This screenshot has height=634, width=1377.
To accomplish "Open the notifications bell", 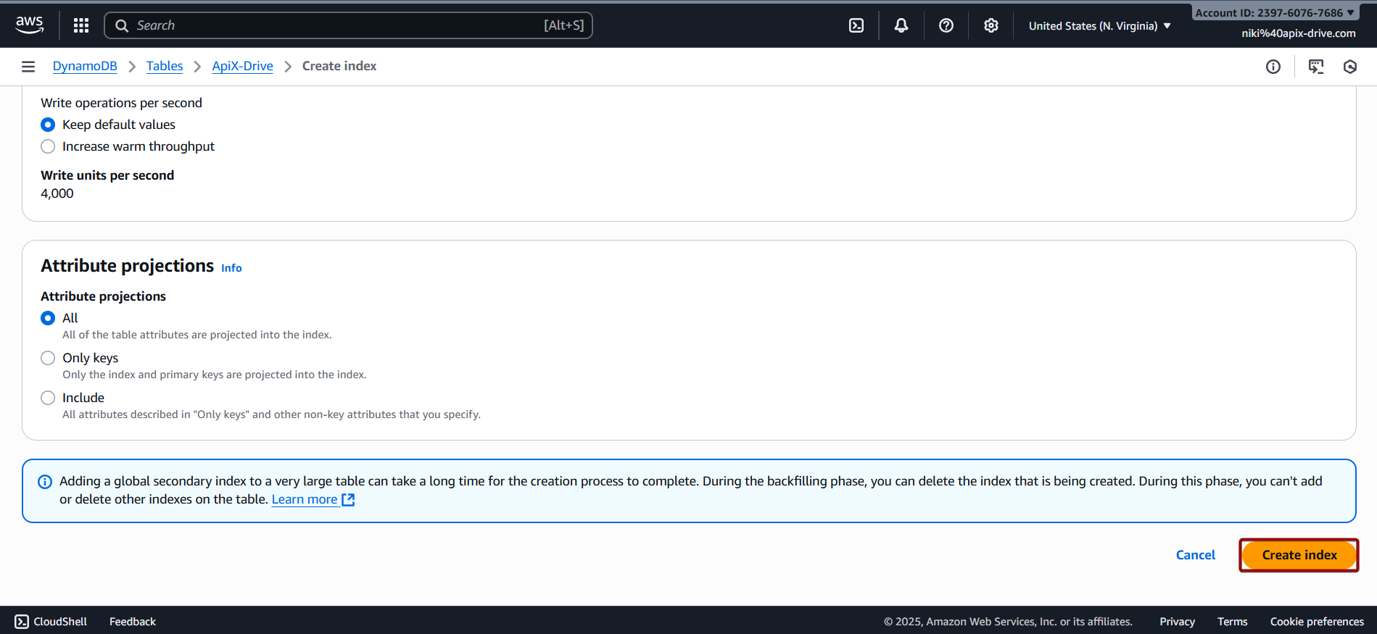I will pyautogui.click(x=901, y=25).
